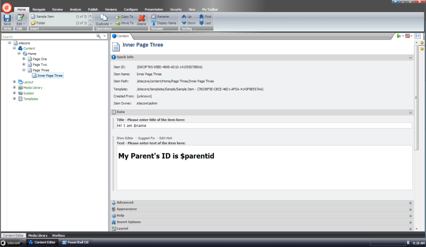Viewport: 426px width, 247px height.
Task: Click Edit Html link
Action: click(x=166, y=138)
